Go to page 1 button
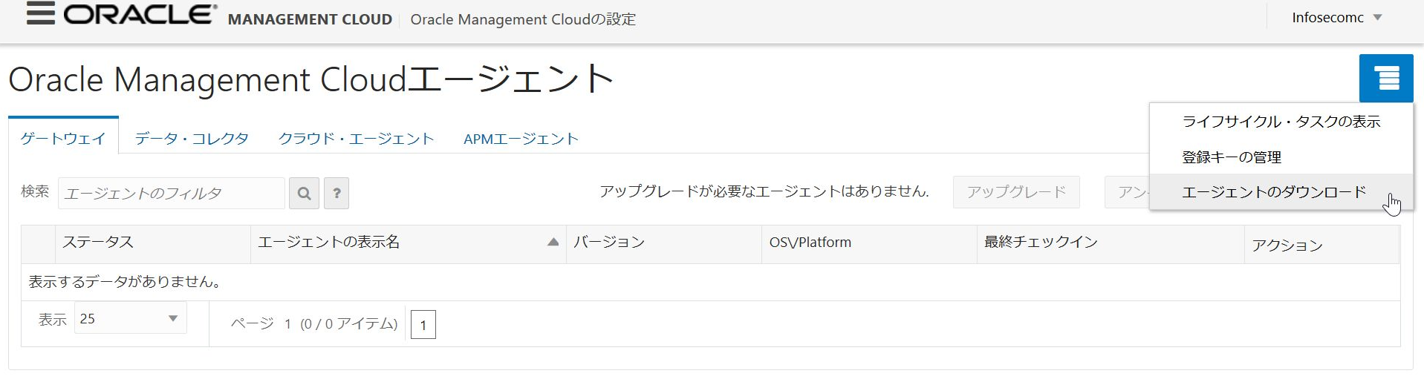 [423, 325]
